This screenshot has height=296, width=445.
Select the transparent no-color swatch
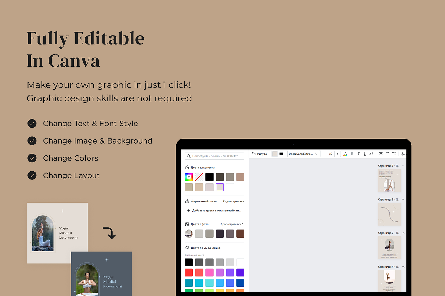pyautogui.click(x=199, y=177)
